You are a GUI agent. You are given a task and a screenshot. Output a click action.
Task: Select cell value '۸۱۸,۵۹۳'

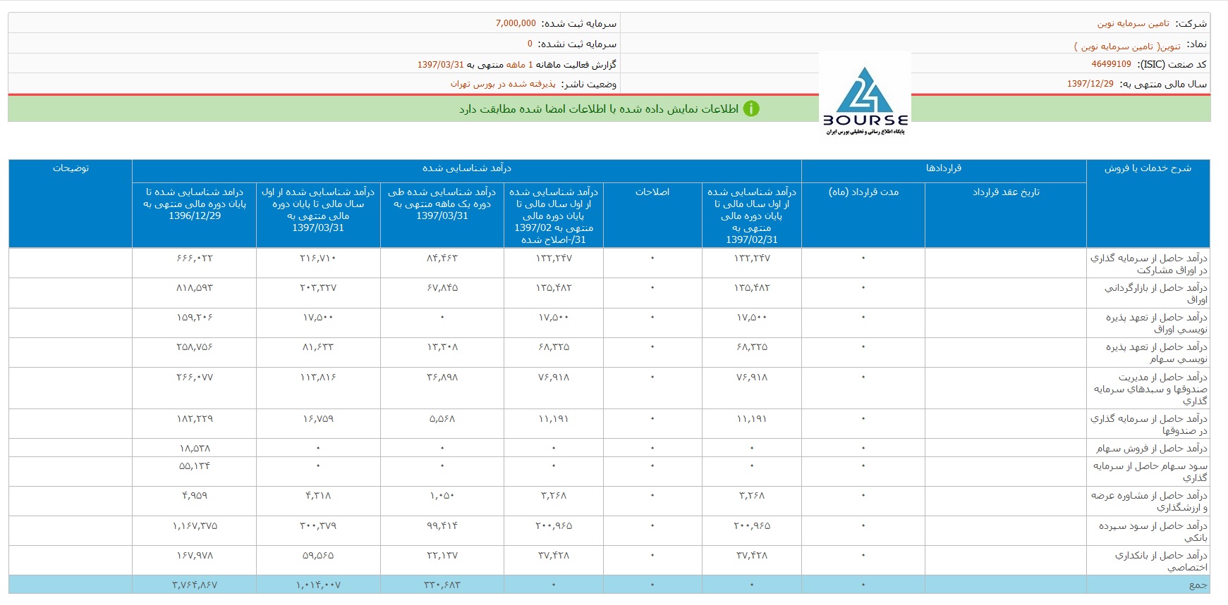[195, 288]
